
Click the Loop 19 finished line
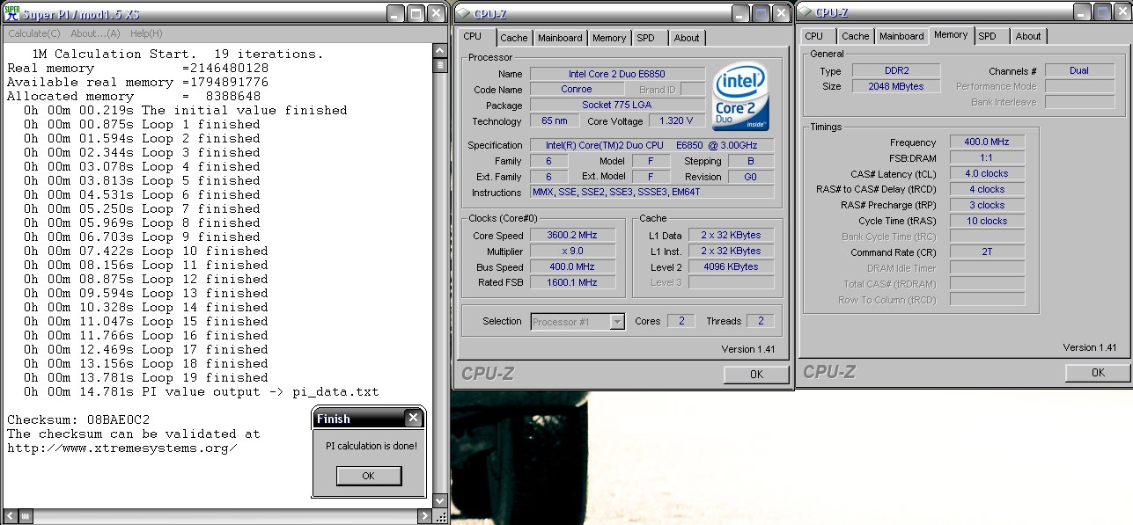point(146,377)
